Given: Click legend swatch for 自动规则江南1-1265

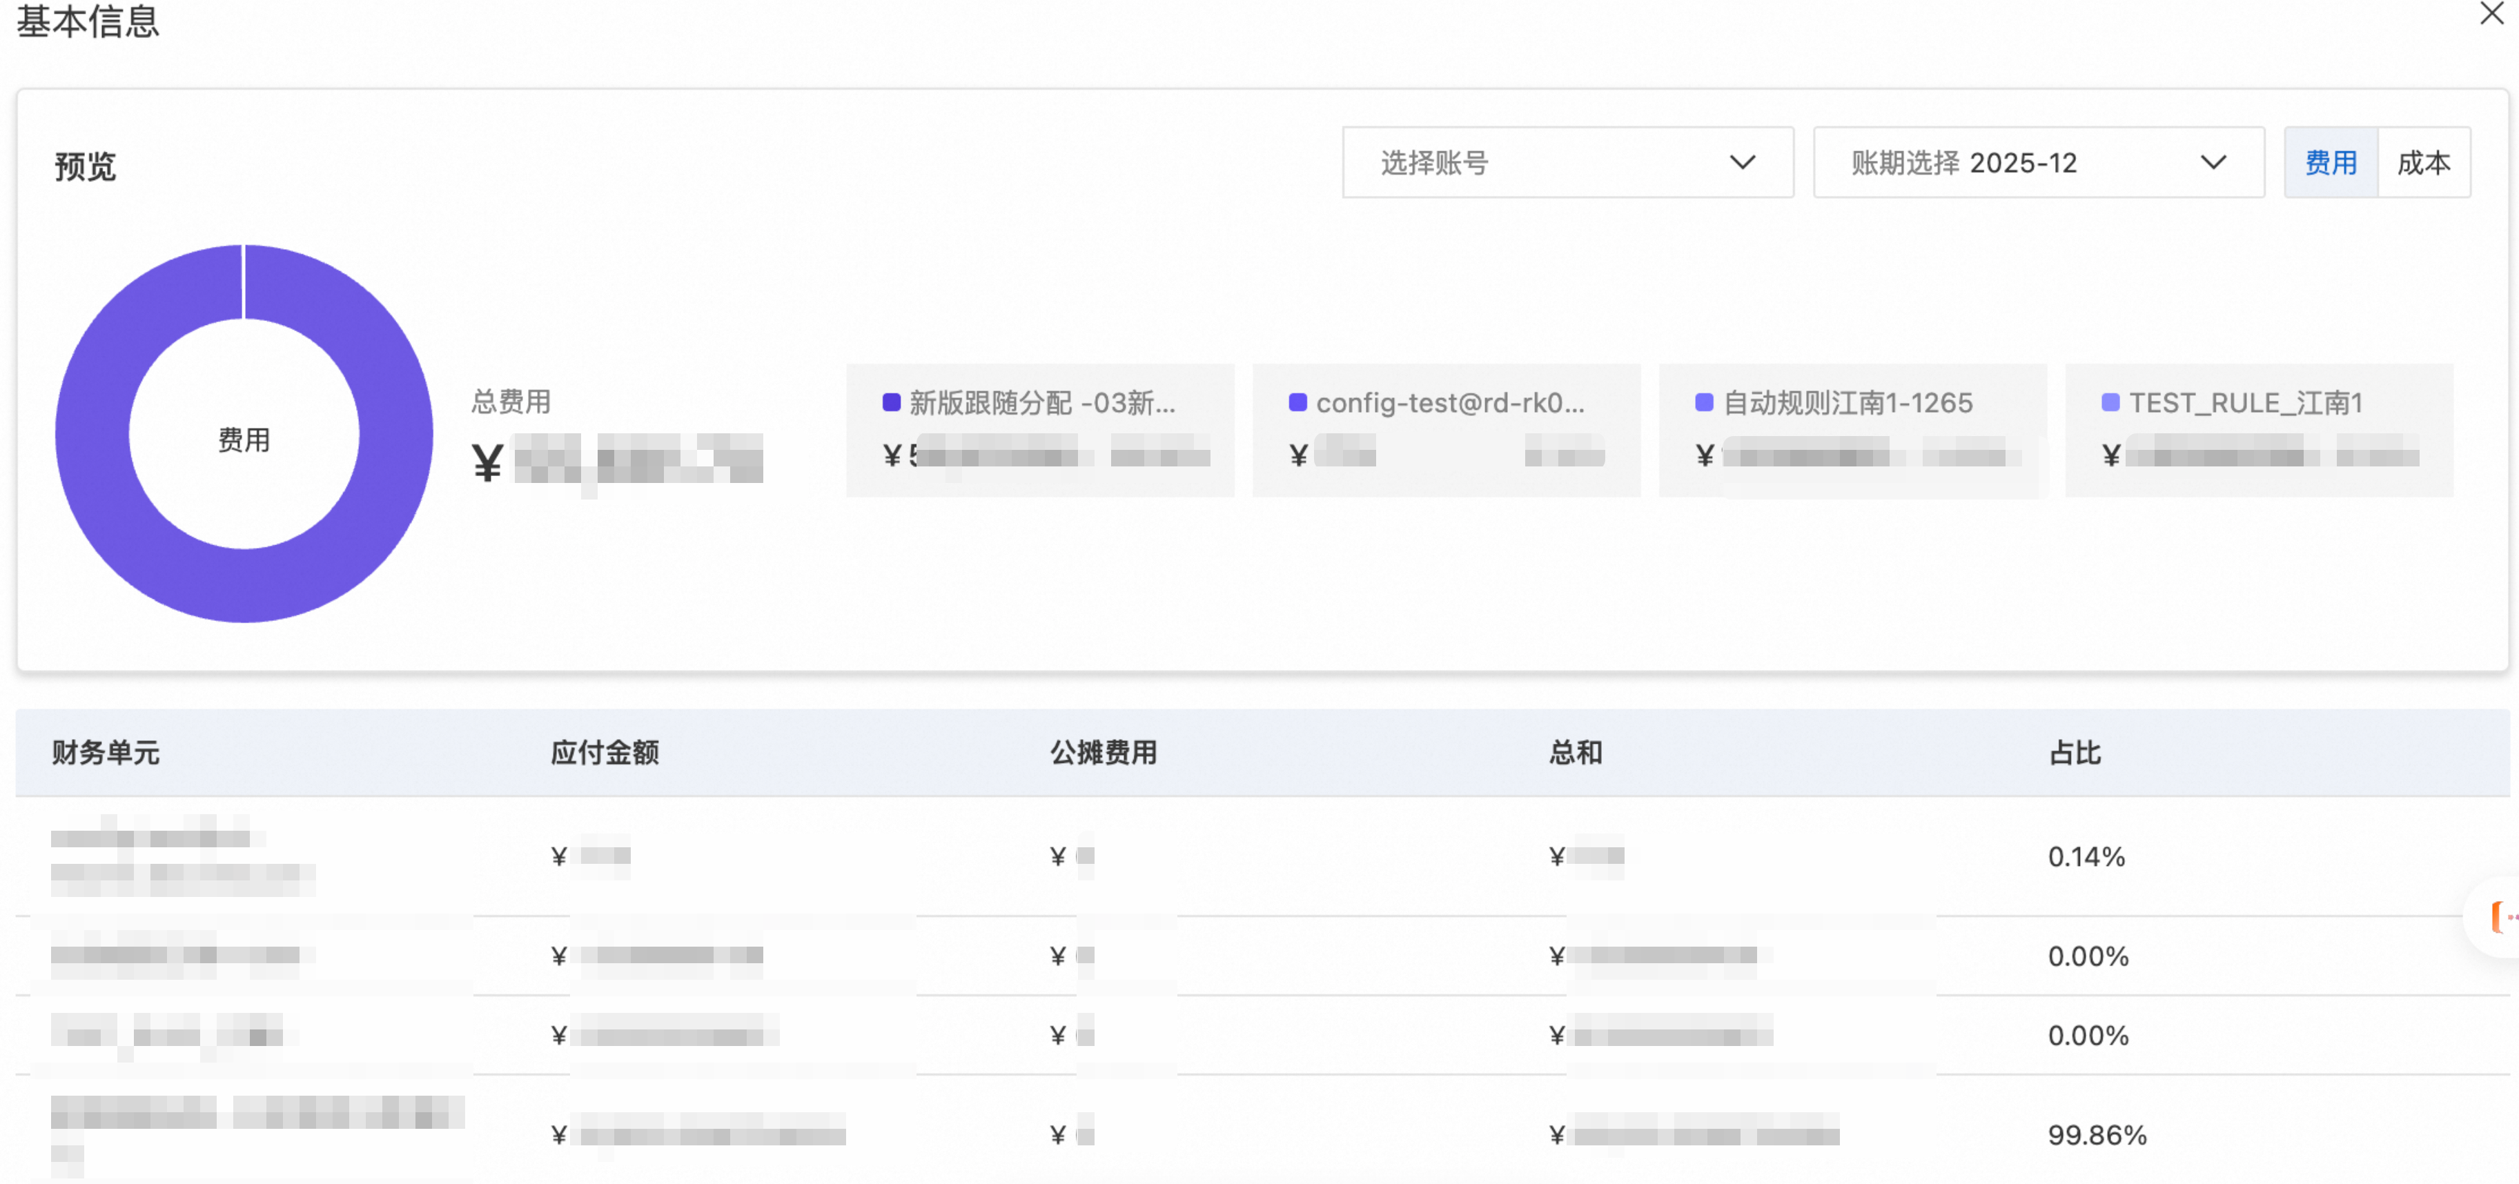Looking at the screenshot, I should point(1703,403).
